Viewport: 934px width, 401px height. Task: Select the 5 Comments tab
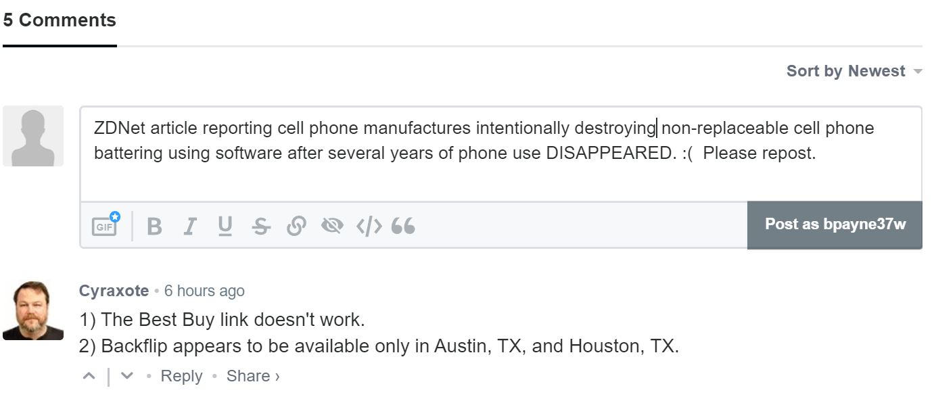point(60,20)
